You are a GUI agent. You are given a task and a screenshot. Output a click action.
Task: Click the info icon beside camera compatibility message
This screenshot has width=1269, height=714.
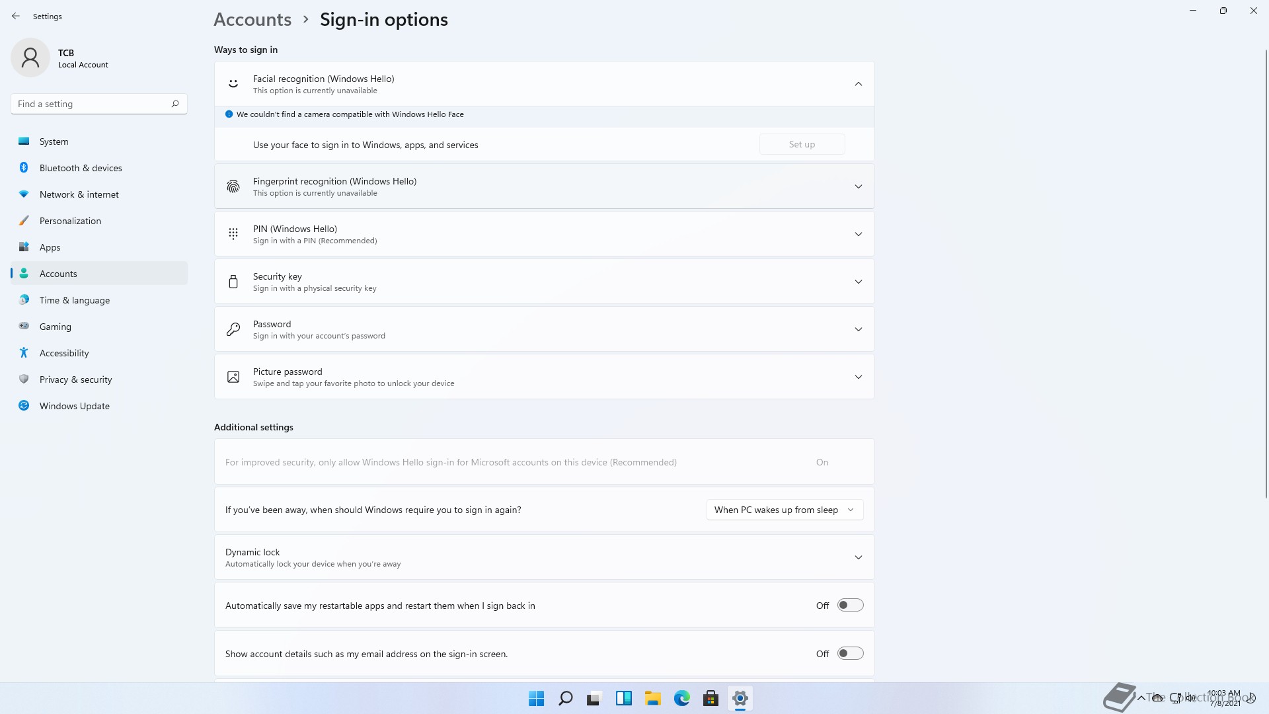point(229,114)
